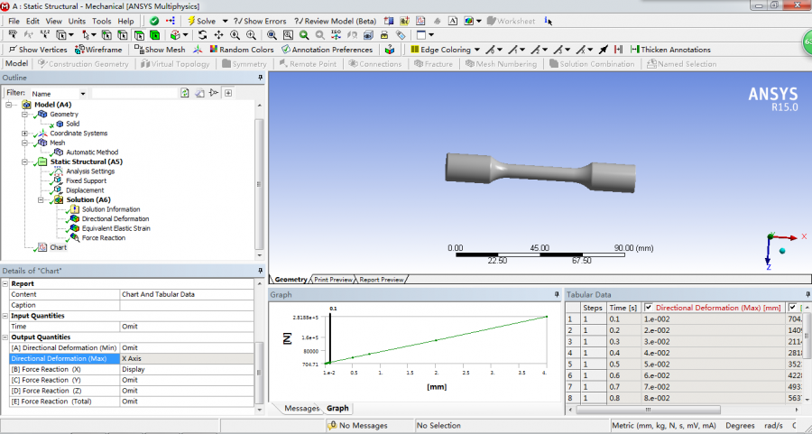Click the rotate view icon
Viewport: 812px width, 434px height.
coord(202,35)
